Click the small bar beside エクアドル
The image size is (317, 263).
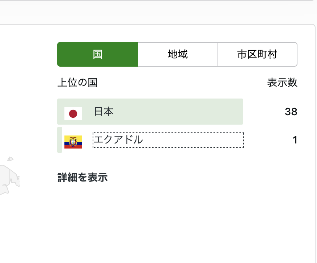(59, 140)
